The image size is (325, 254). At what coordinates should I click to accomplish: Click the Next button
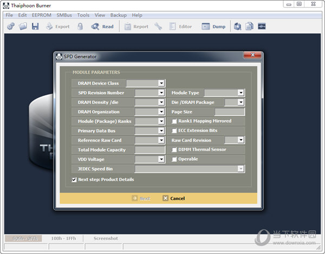point(141,198)
